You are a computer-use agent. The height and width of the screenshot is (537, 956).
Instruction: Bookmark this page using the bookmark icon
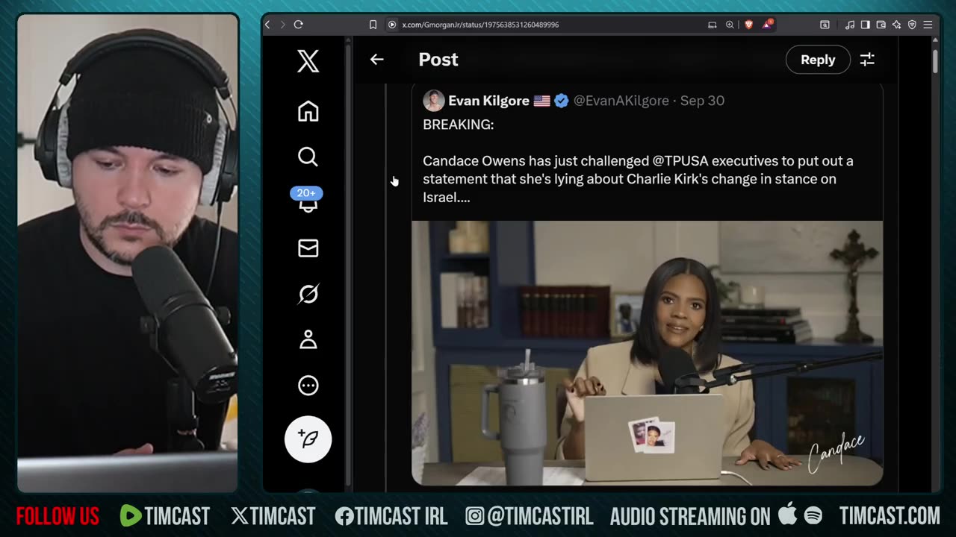[373, 25]
